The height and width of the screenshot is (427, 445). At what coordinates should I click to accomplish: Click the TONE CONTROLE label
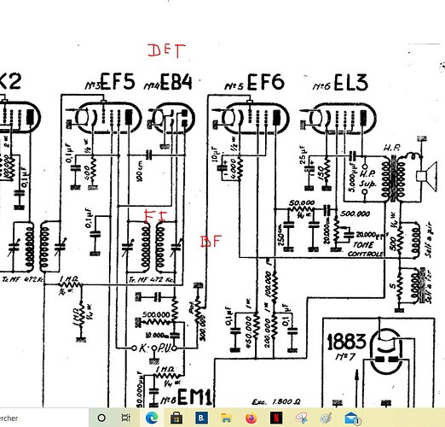(x=365, y=249)
